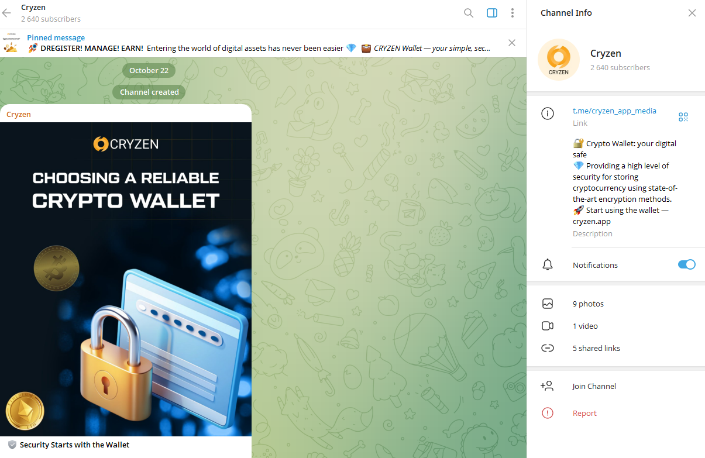The width and height of the screenshot is (705, 458).
Task: Open the crypto wallet post image
Action: [126, 279]
